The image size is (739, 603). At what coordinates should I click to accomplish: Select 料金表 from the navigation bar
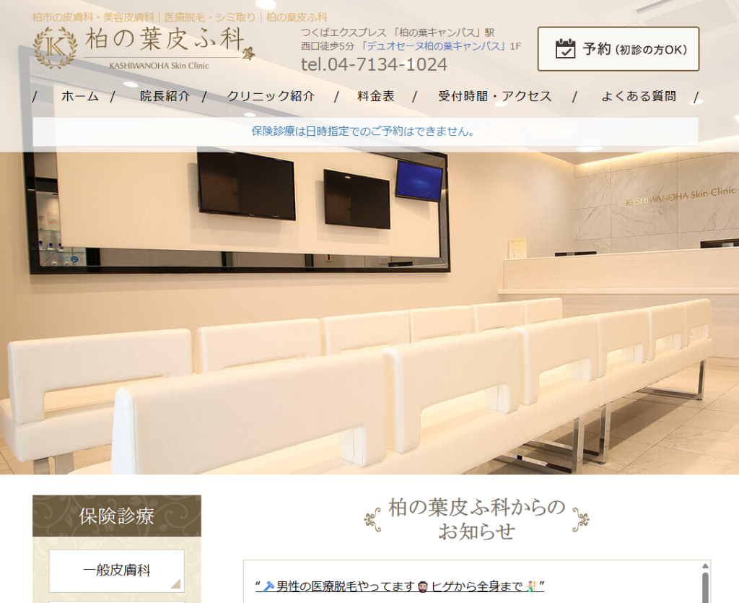376,97
